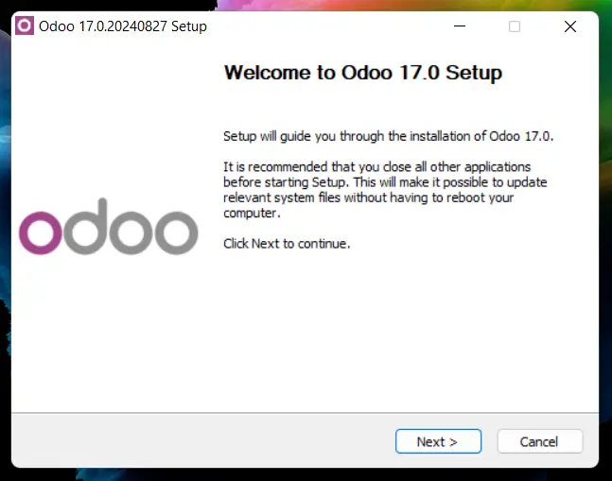Click the 'Click Next to continue.' text

tap(287, 244)
